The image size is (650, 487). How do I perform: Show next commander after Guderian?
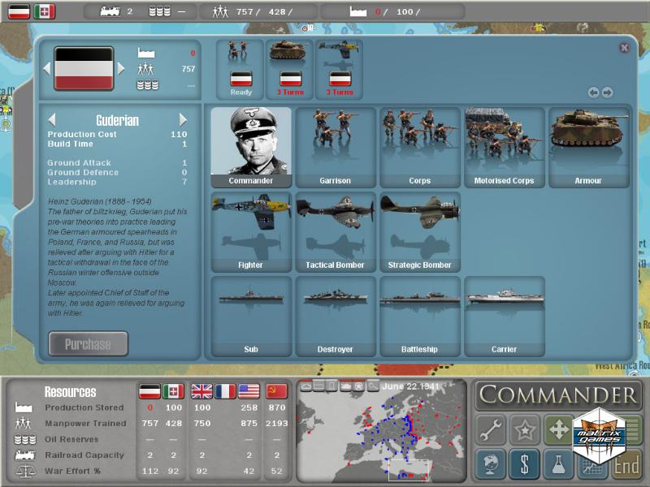[183, 119]
